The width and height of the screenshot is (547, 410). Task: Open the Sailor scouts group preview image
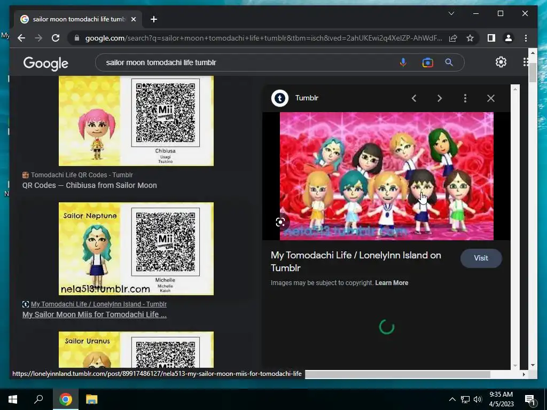pyautogui.click(x=387, y=176)
